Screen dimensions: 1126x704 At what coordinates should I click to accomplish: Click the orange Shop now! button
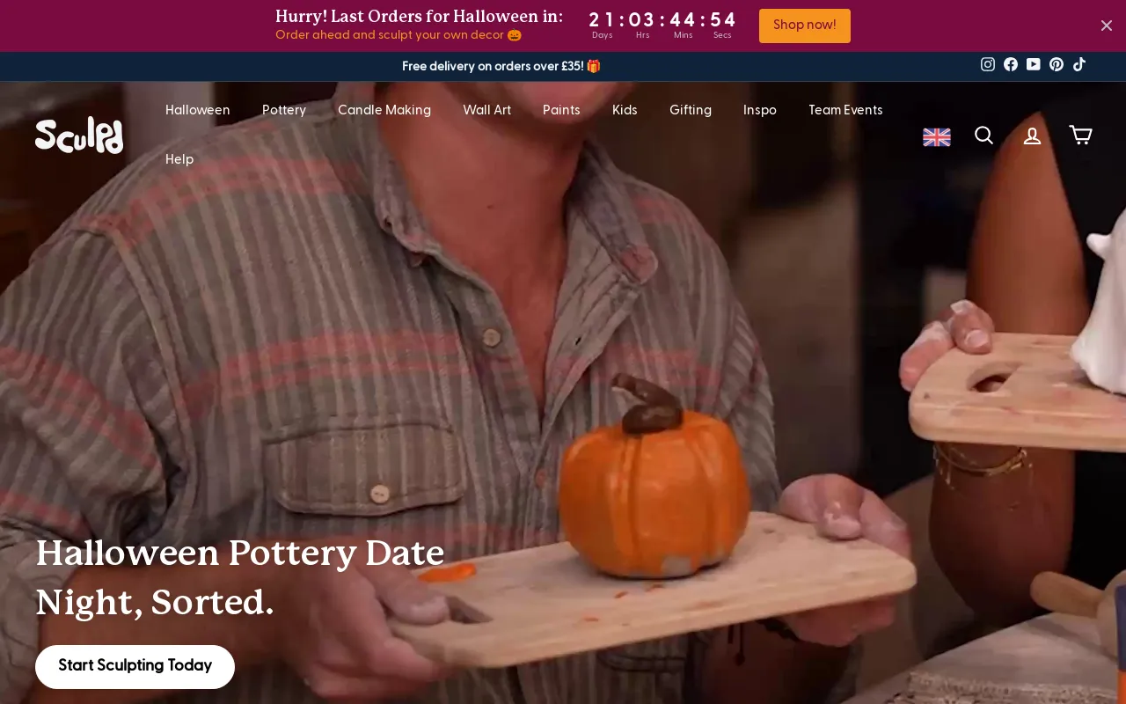[805, 26]
